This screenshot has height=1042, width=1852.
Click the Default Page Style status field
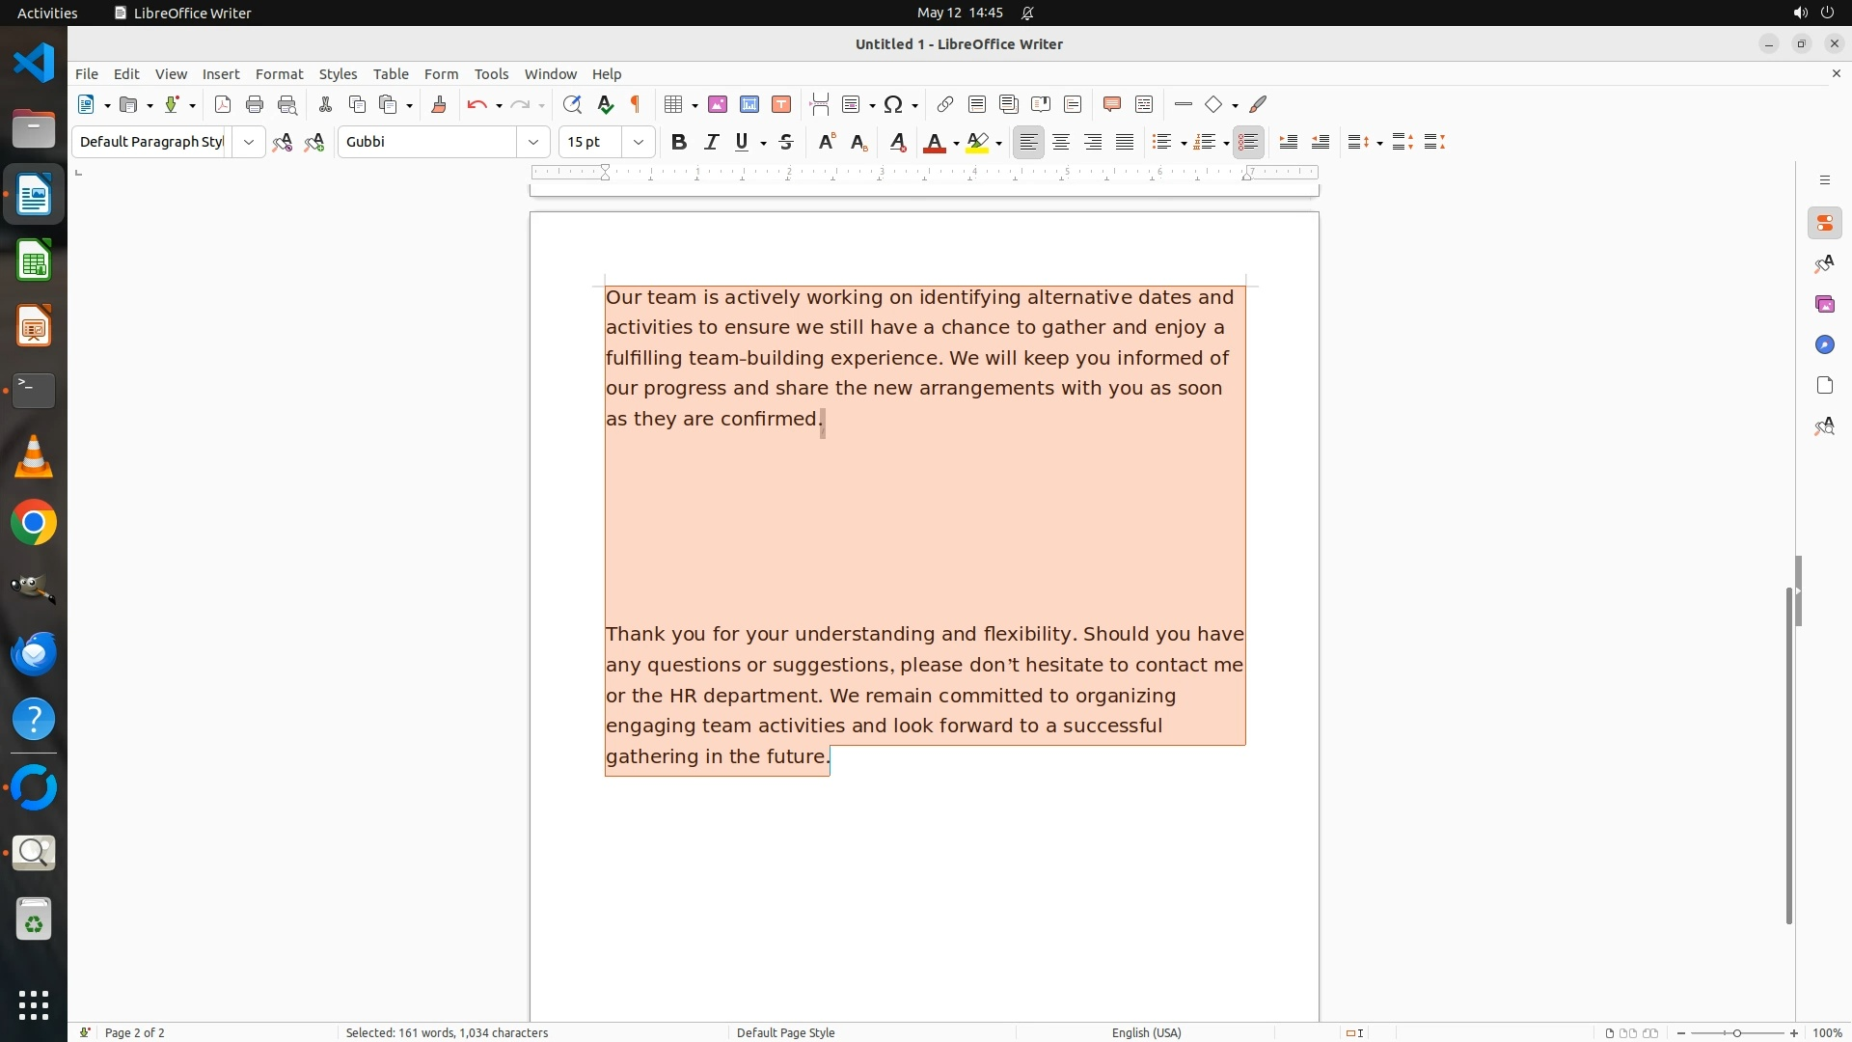tap(785, 1032)
